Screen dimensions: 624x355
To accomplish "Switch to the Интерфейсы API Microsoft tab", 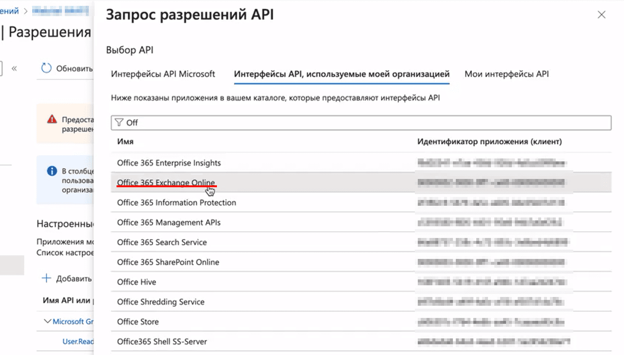I will [163, 74].
